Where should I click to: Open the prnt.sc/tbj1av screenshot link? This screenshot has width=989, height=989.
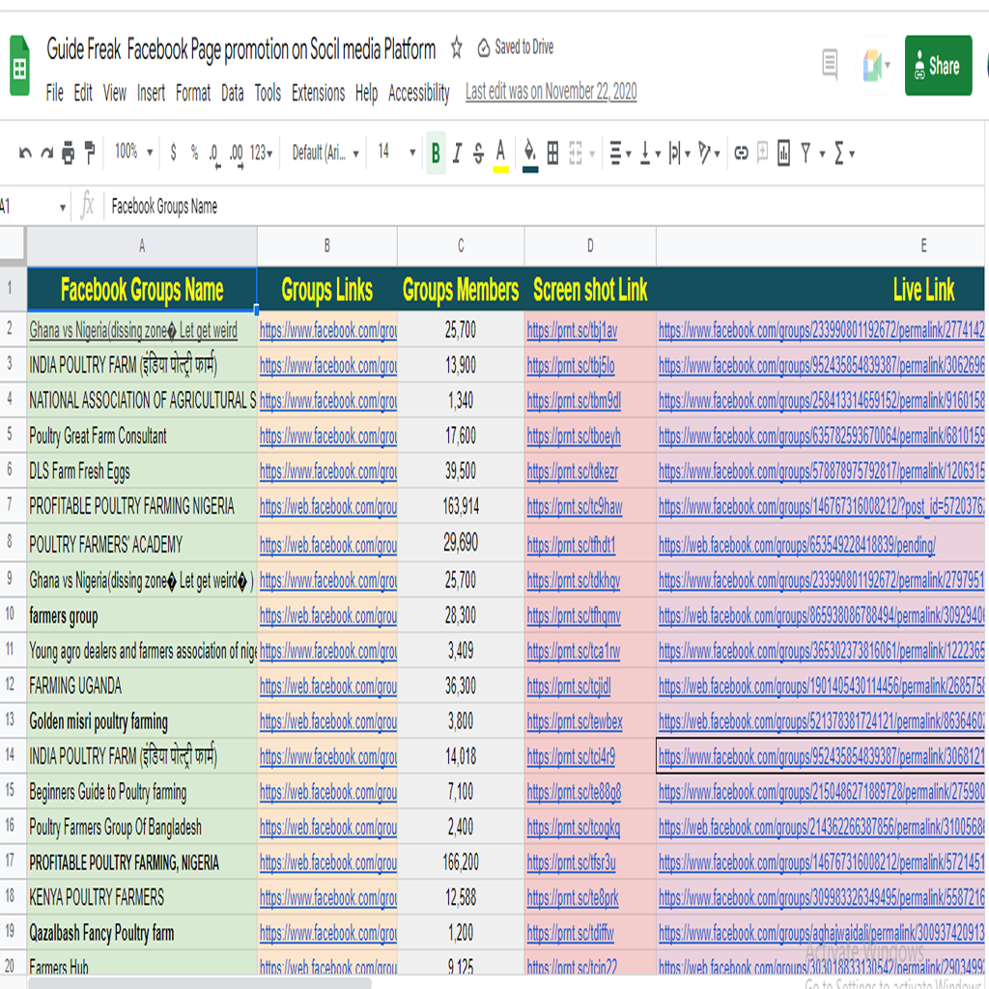[x=572, y=330]
